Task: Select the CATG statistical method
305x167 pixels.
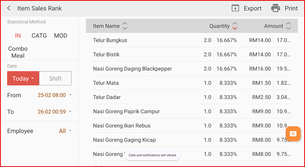Action: [x=39, y=36]
